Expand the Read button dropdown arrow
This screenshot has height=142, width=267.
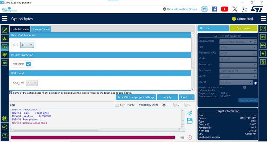[x=192, y=97]
